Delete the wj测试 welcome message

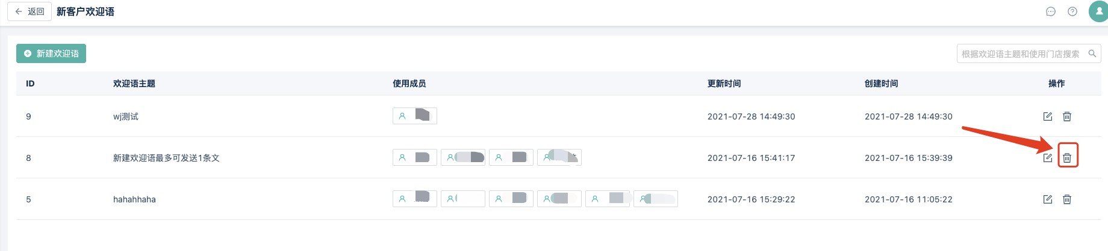[1066, 116]
